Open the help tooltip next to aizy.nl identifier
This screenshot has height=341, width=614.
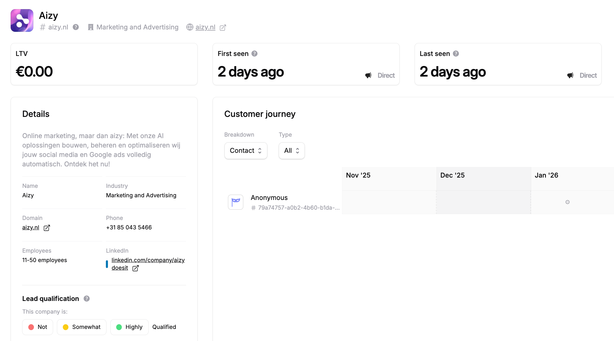coord(76,27)
